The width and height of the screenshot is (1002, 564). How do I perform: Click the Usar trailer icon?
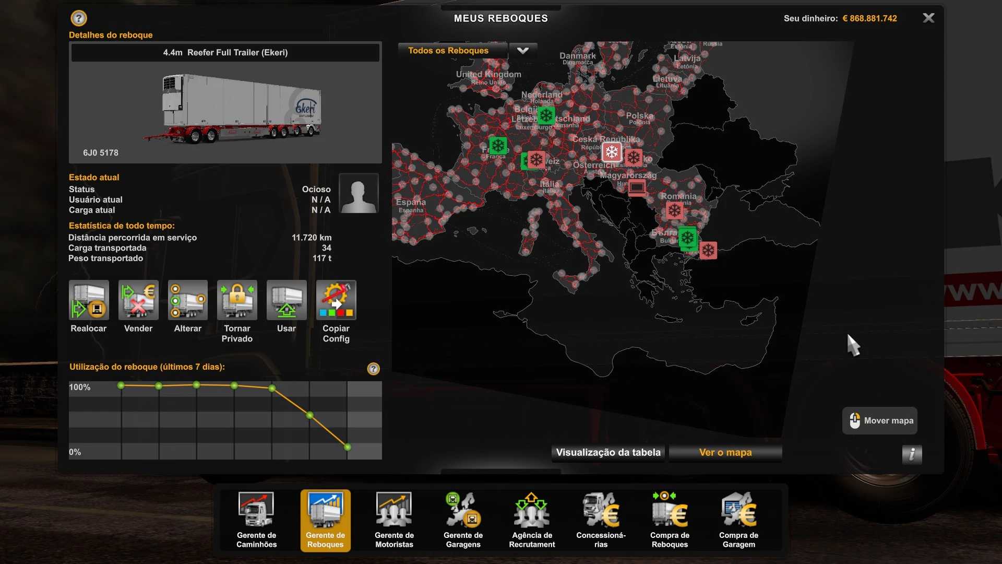[x=287, y=300]
